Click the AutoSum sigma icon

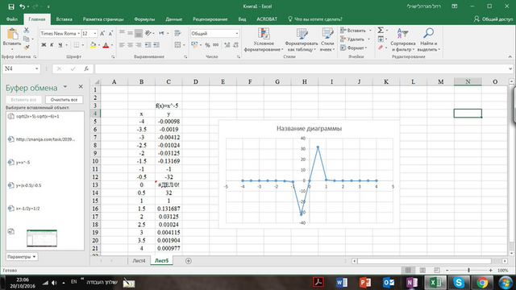(381, 31)
